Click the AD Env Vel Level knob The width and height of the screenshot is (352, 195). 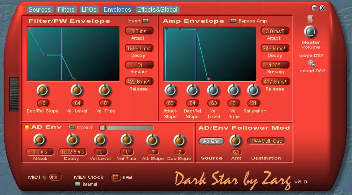point(100,140)
